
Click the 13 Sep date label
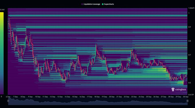[60, 97]
